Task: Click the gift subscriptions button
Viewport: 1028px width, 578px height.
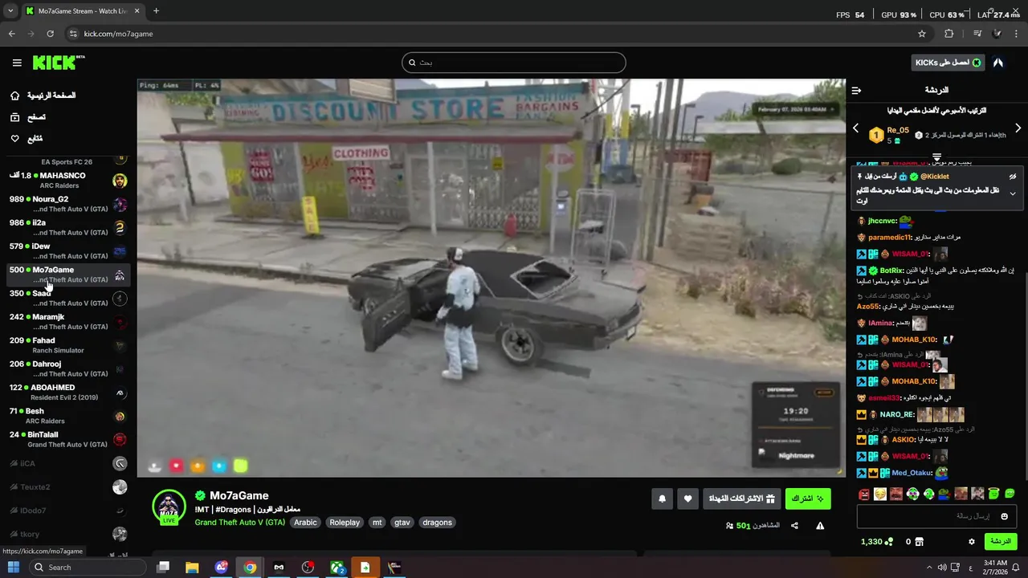Action: coord(741,499)
